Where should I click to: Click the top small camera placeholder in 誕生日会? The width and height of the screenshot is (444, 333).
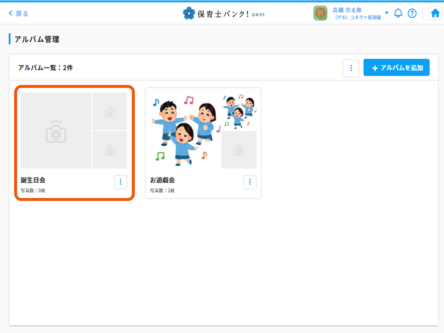[109, 111]
